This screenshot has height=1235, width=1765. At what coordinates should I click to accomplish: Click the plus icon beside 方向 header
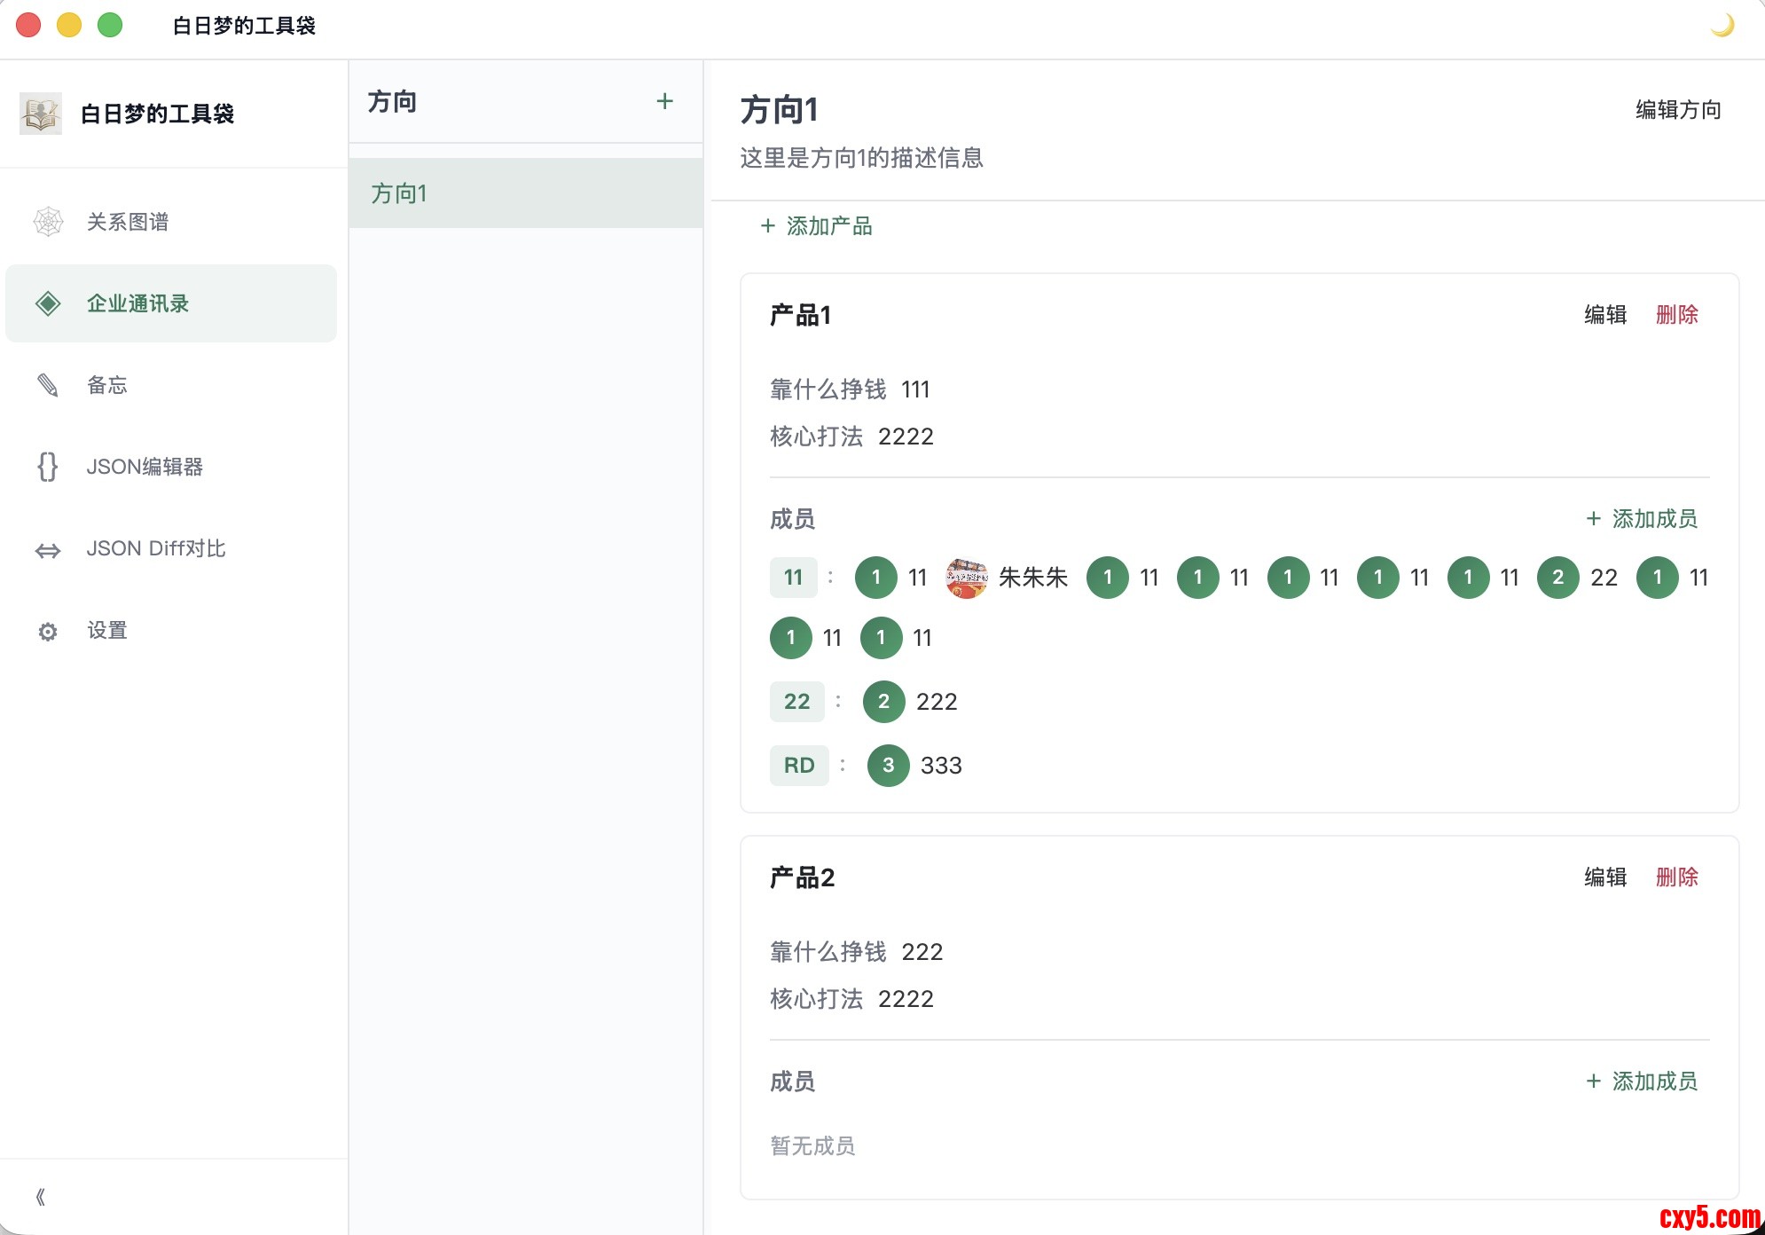tap(664, 102)
